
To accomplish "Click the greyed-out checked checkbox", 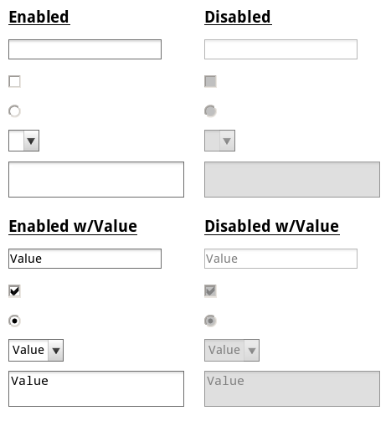I will click(210, 291).
